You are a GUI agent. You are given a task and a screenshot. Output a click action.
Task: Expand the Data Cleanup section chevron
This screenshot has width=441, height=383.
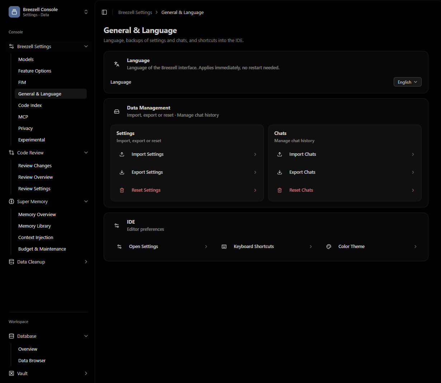point(86,262)
